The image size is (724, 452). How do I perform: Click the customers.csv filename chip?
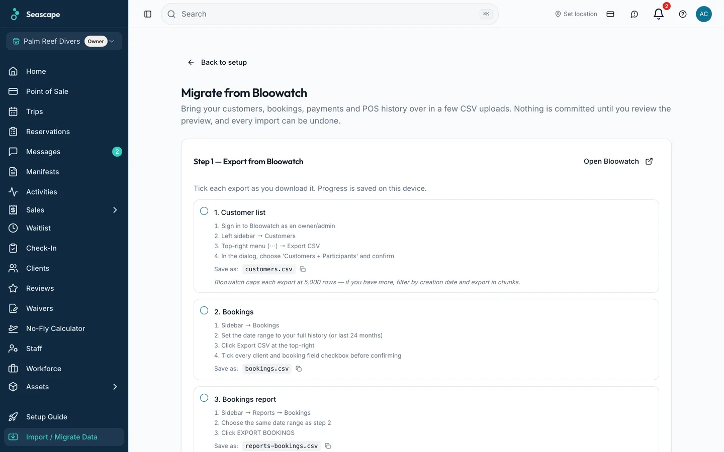click(x=269, y=269)
